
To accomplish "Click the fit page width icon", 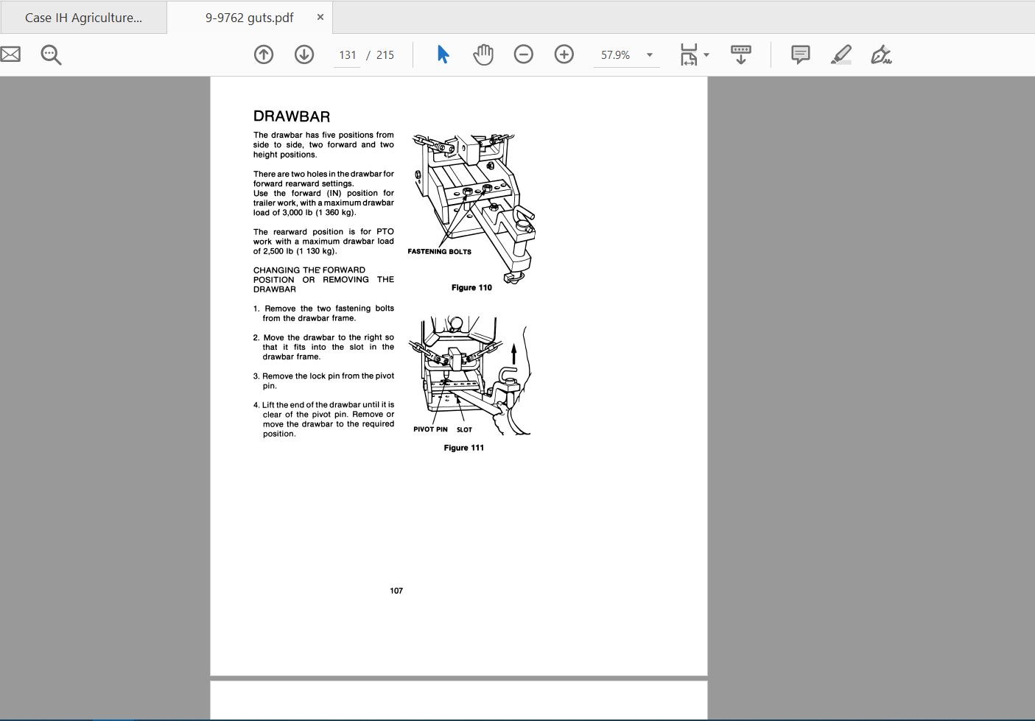I will (688, 54).
